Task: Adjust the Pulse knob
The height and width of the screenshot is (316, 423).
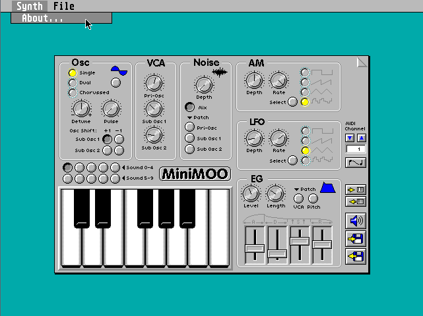Action: click(111, 109)
